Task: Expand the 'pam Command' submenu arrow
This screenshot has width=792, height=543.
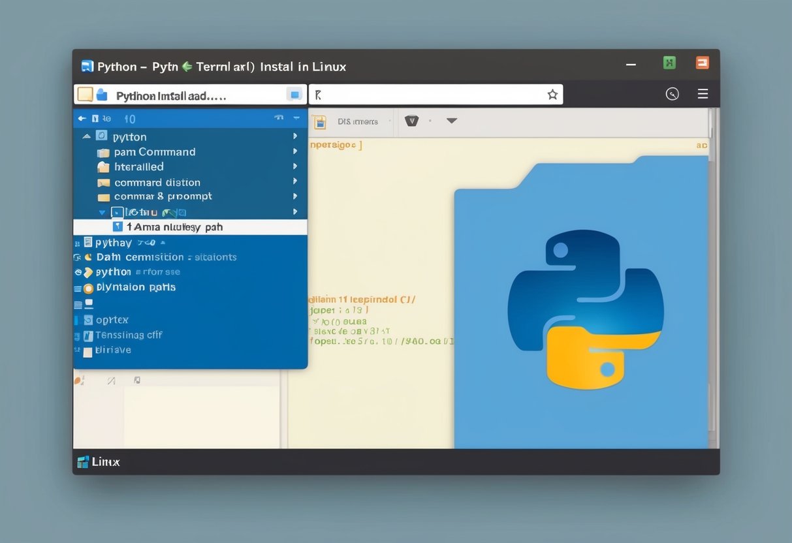Action: [295, 151]
